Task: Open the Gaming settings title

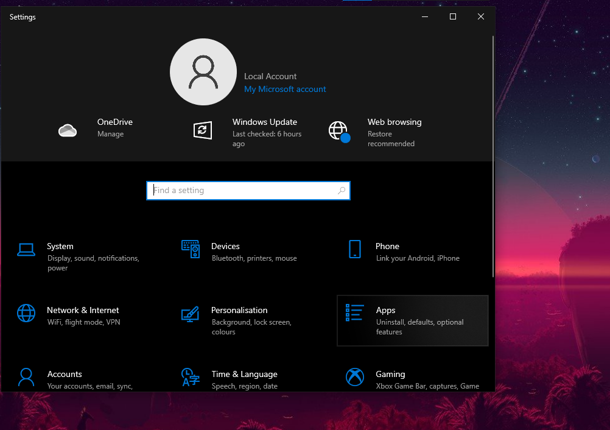Action: (x=390, y=375)
